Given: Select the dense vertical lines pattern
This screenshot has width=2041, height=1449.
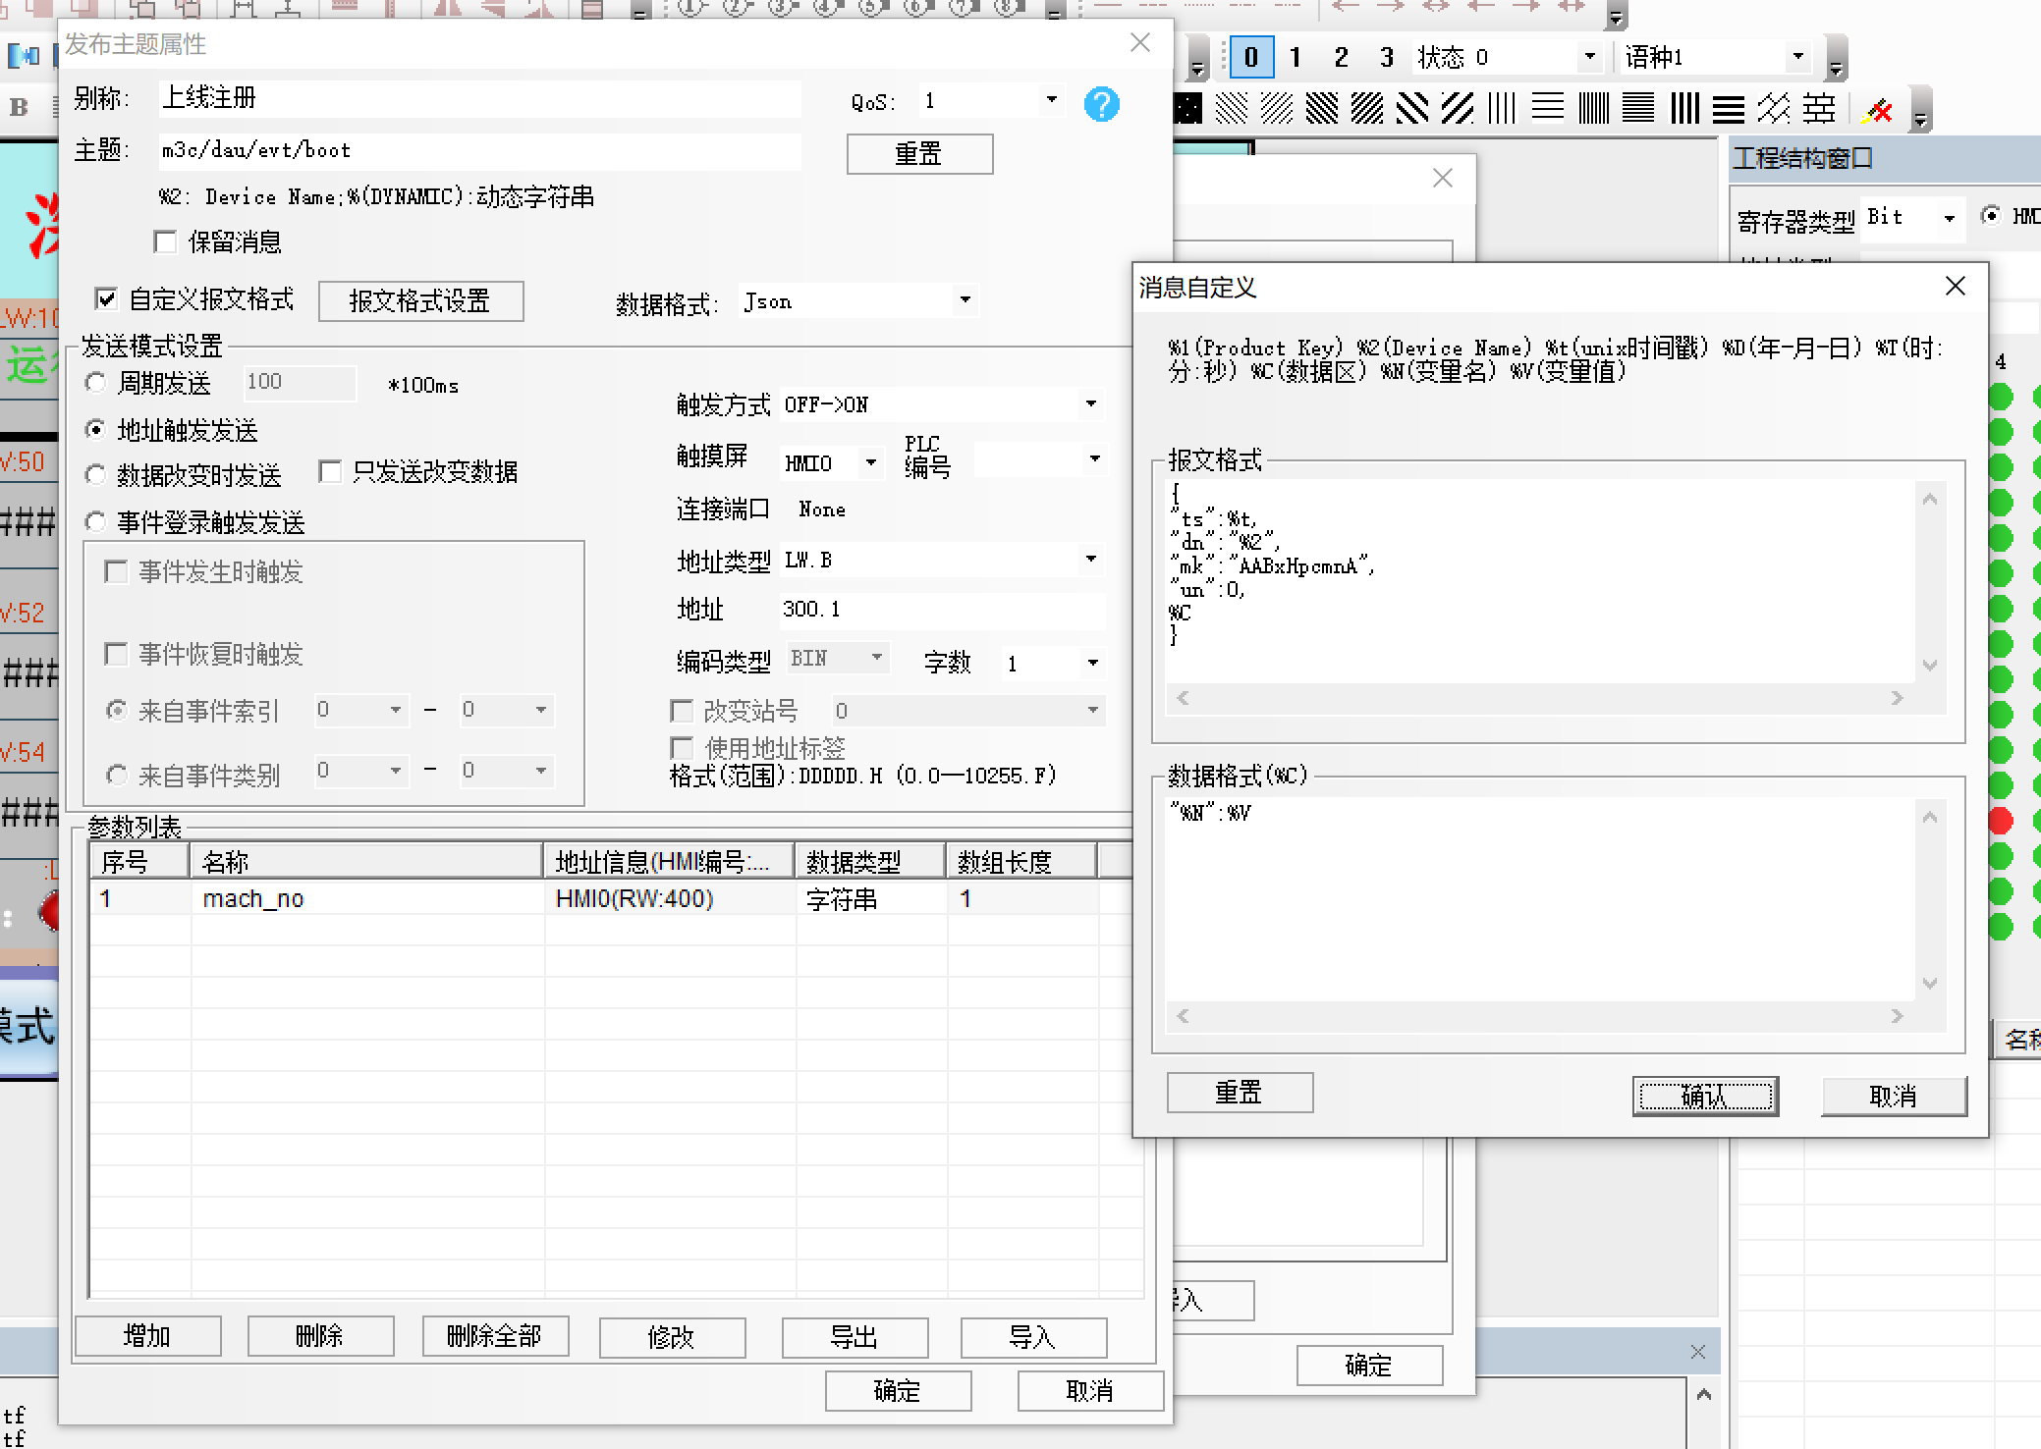Looking at the screenshot, I should [1593, 108].
